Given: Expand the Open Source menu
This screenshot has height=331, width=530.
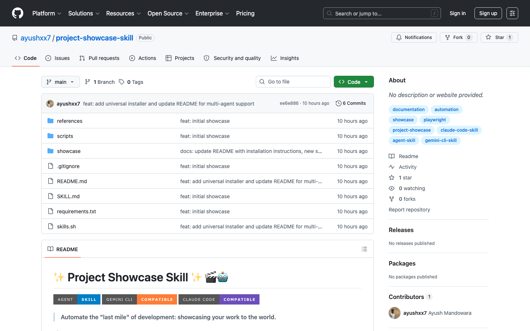Looking at the screenshot, I should [168, 13].
